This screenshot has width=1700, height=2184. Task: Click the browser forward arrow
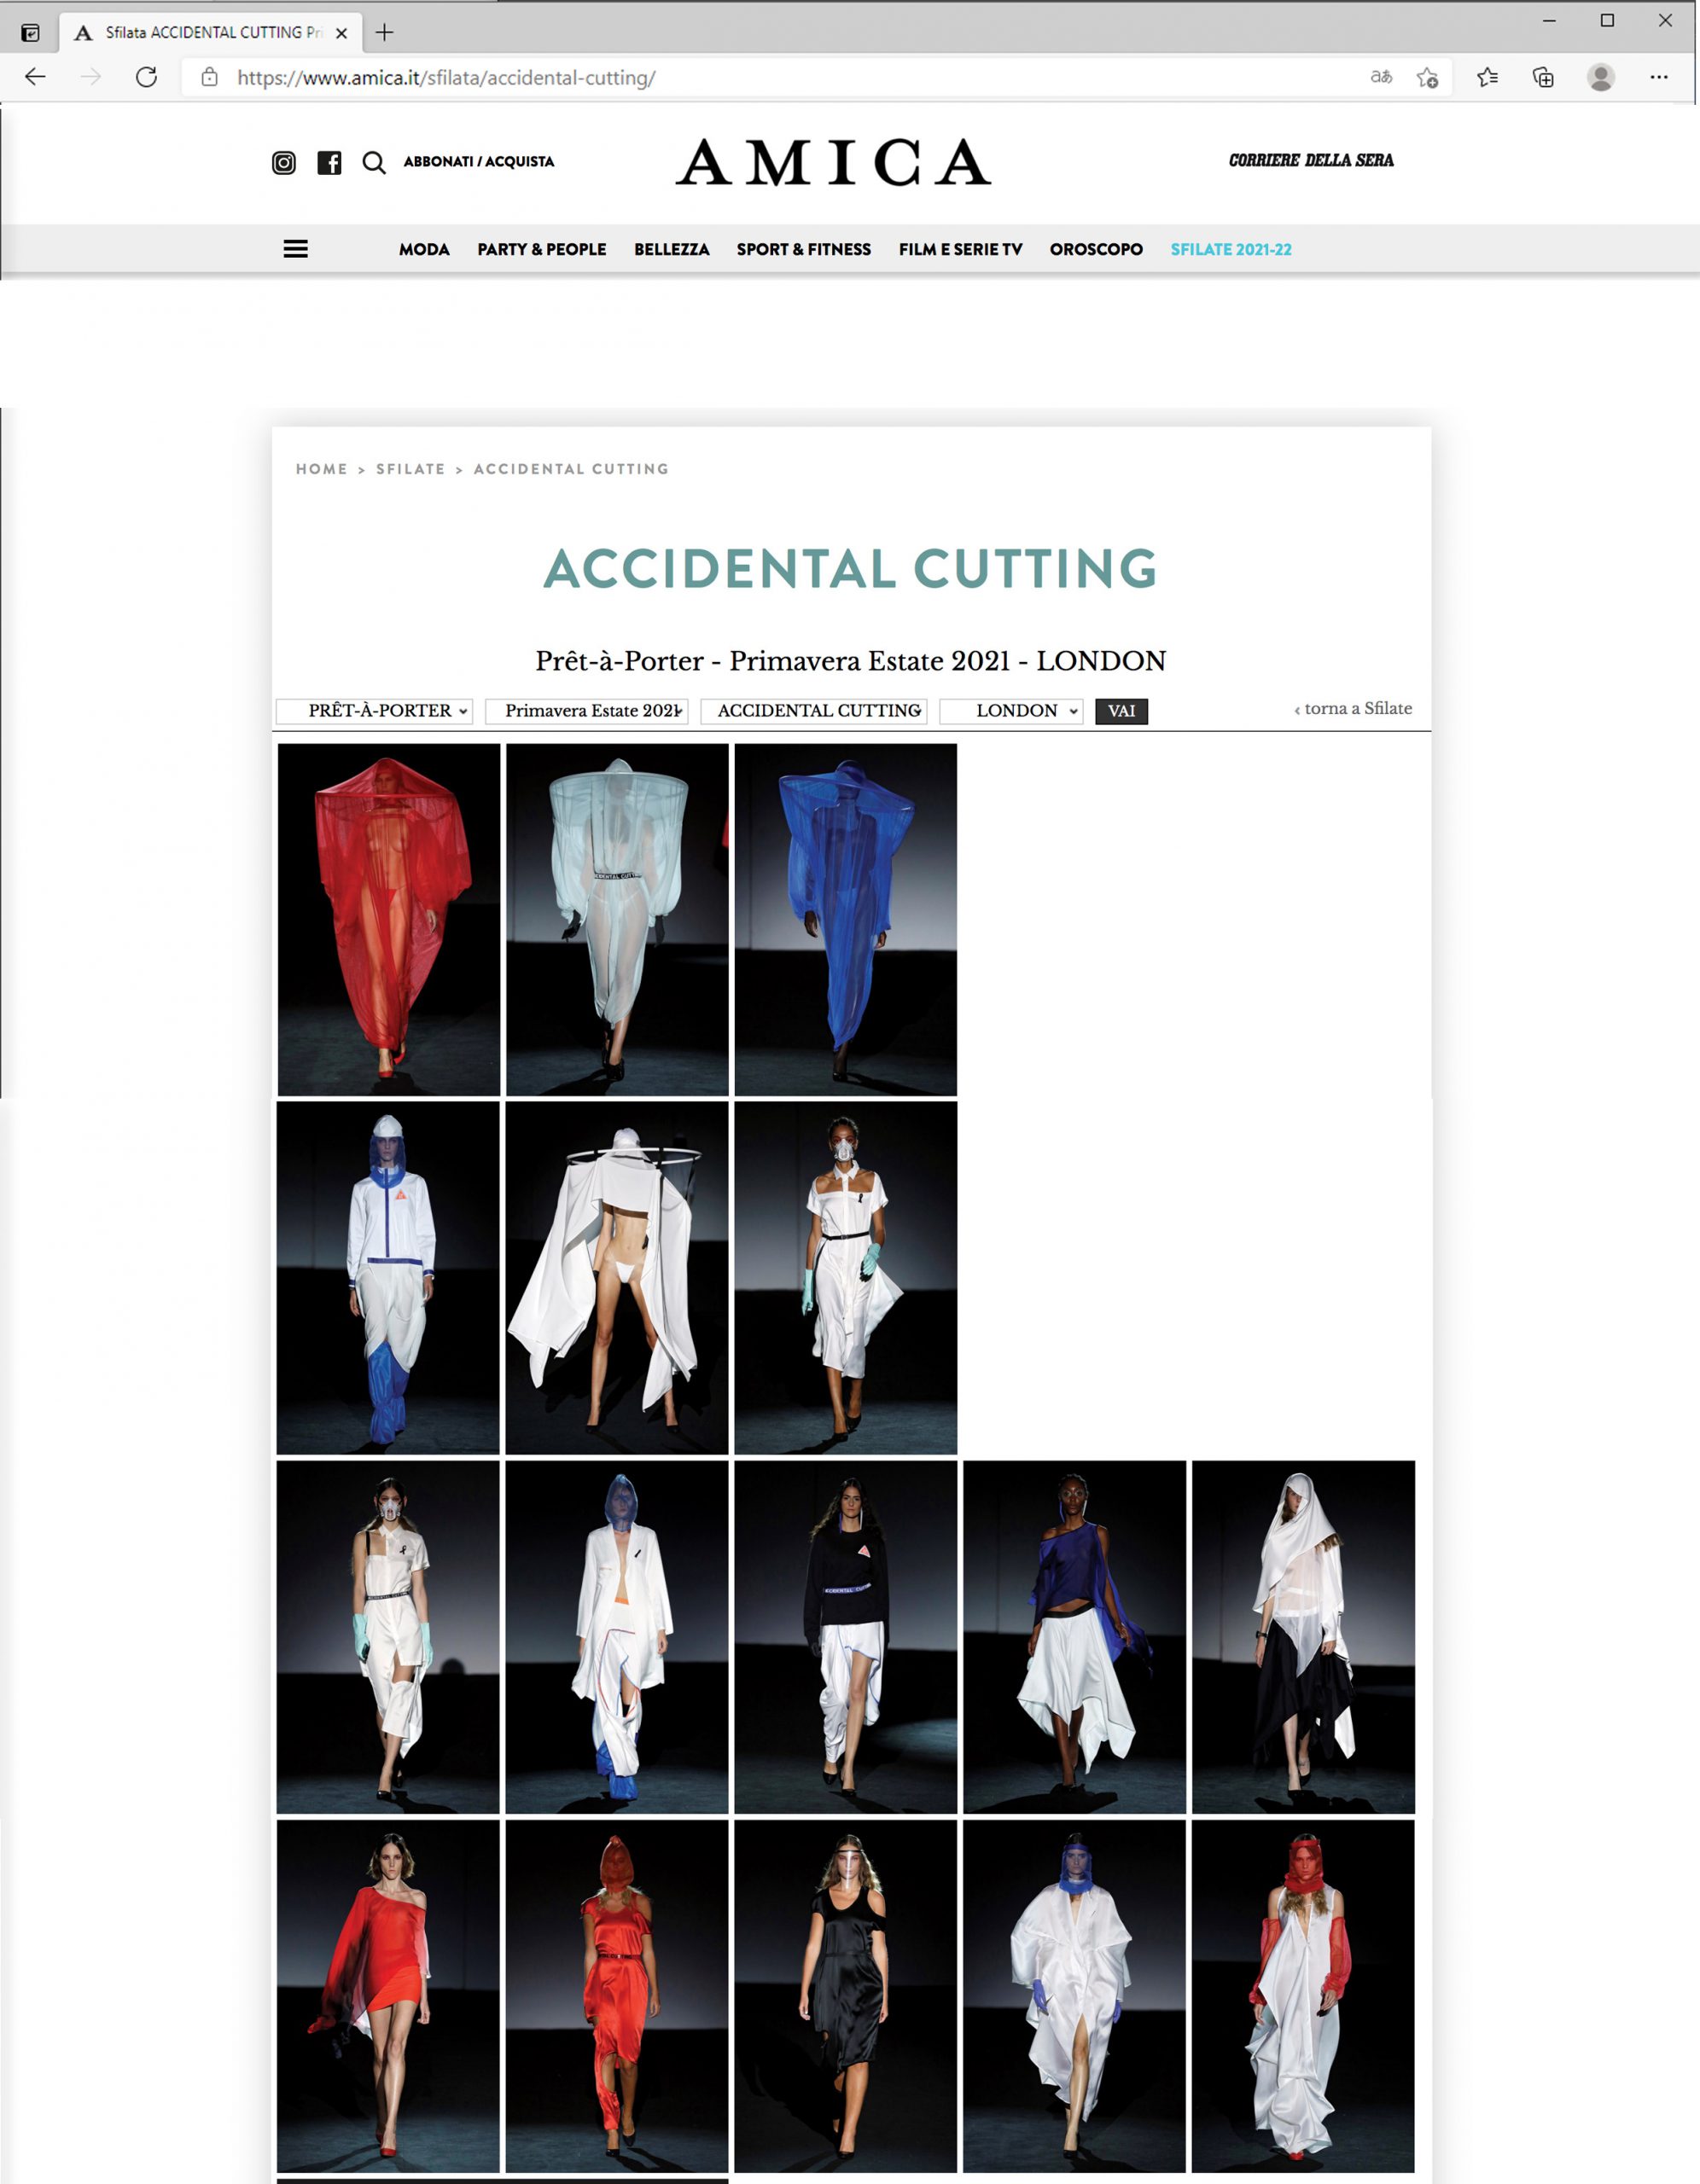(x=91, y=77)
